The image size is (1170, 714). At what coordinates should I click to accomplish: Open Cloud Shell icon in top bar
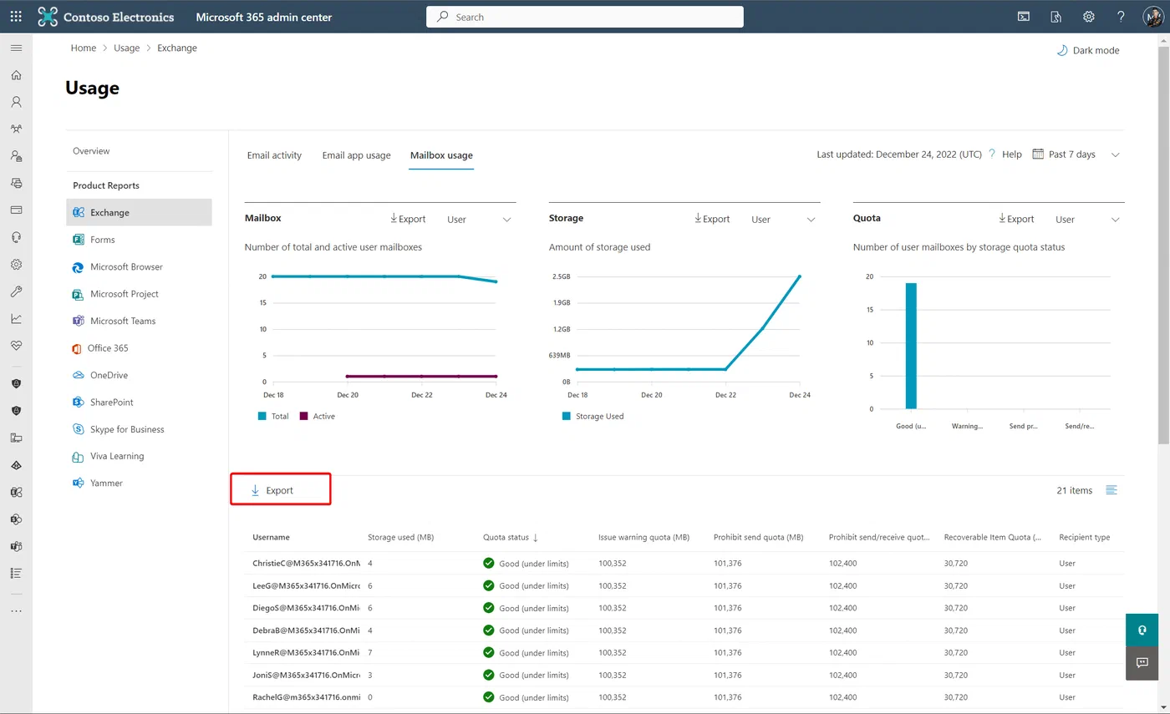click(x=1023, y=17)
